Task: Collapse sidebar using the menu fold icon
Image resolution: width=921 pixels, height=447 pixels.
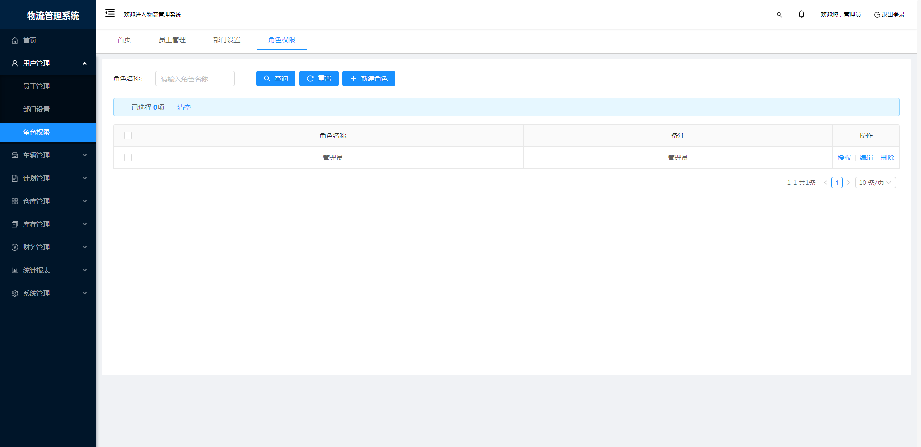Action: pyautogui.click(x=110, y=13)
